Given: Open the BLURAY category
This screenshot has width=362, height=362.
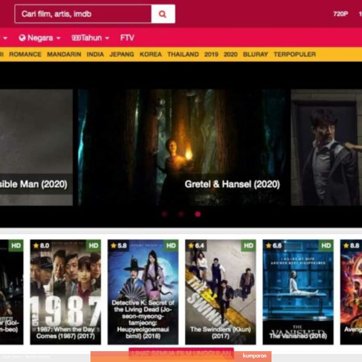Looking at the screenshot, I should 256,54.
